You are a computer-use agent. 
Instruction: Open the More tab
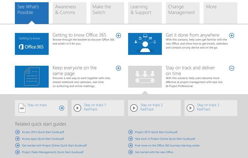(220, 13)
